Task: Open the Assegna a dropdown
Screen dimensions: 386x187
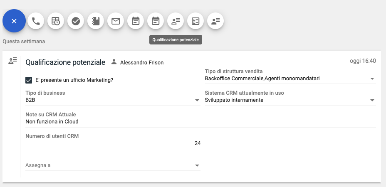Action: click(197, 165)
